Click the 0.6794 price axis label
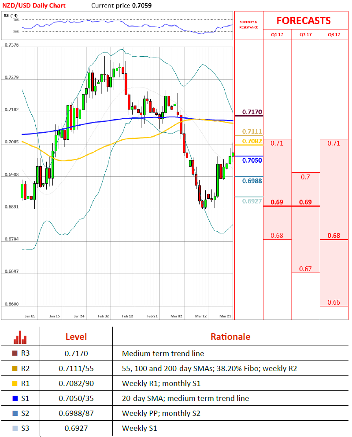 (12, 239)
